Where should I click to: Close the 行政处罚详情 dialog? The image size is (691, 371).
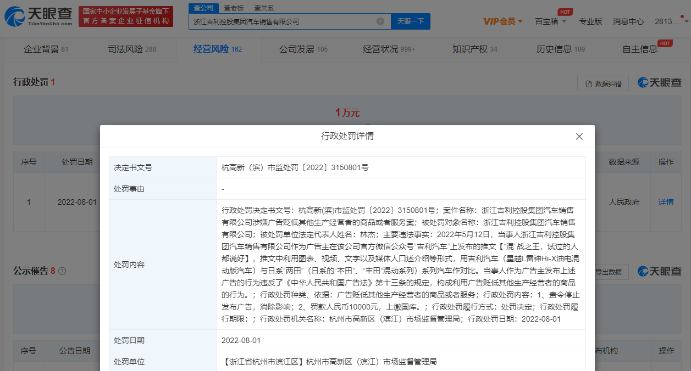[x=579, y=136]
